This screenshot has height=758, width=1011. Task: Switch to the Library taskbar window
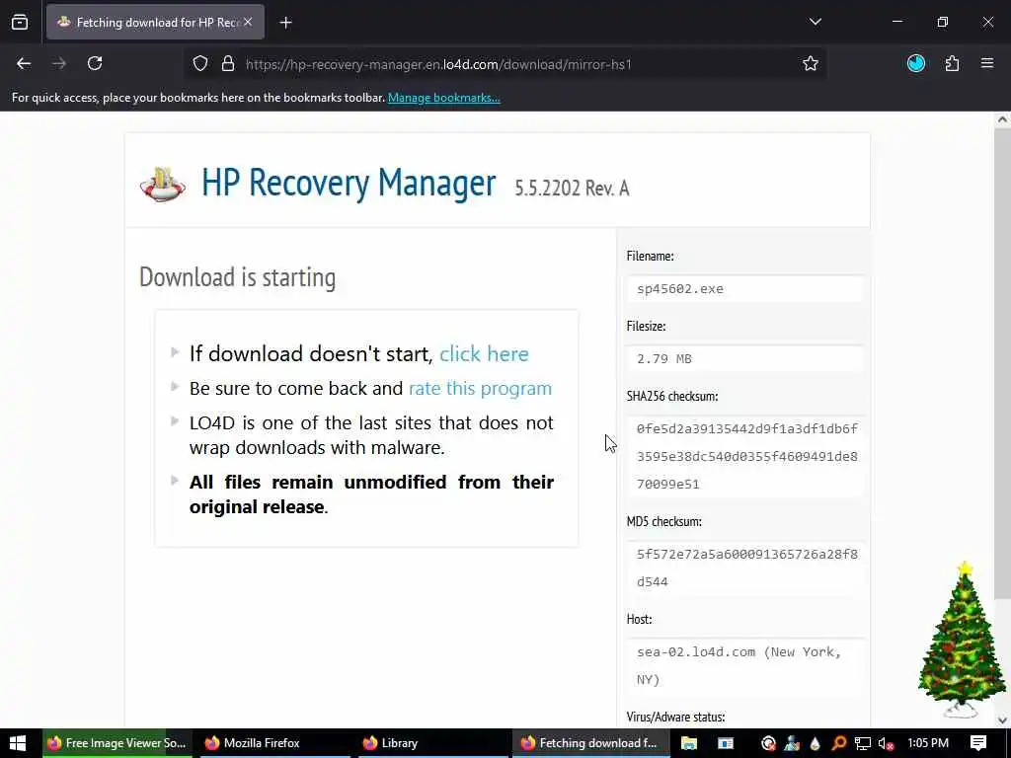(433, 743)
